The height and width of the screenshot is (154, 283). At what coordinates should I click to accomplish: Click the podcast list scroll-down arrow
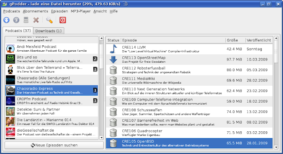coord(102,138)
